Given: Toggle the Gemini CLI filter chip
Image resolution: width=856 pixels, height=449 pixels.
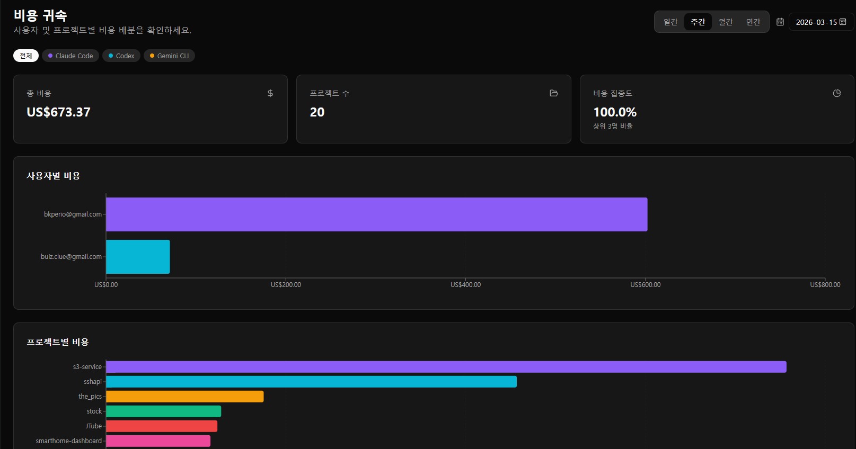Looking at the screenshot, I should pyautogui.click(x=169, y=56).
